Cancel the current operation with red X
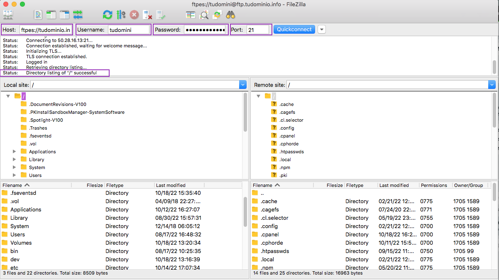This screenshot has width=499, height=280. [x=134, y=15]
